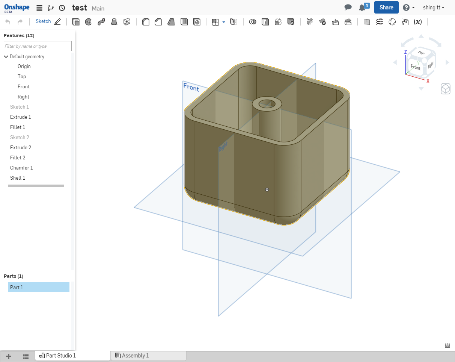This screenshot has width=455, height=362.
Task: Select Sketch 1 in the feature list
Action: [x=20, y=107]
